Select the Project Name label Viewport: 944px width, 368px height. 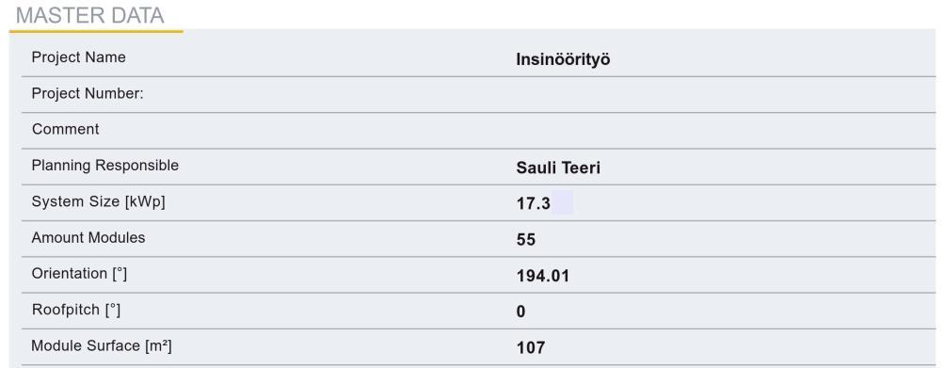tap(79, 57)
